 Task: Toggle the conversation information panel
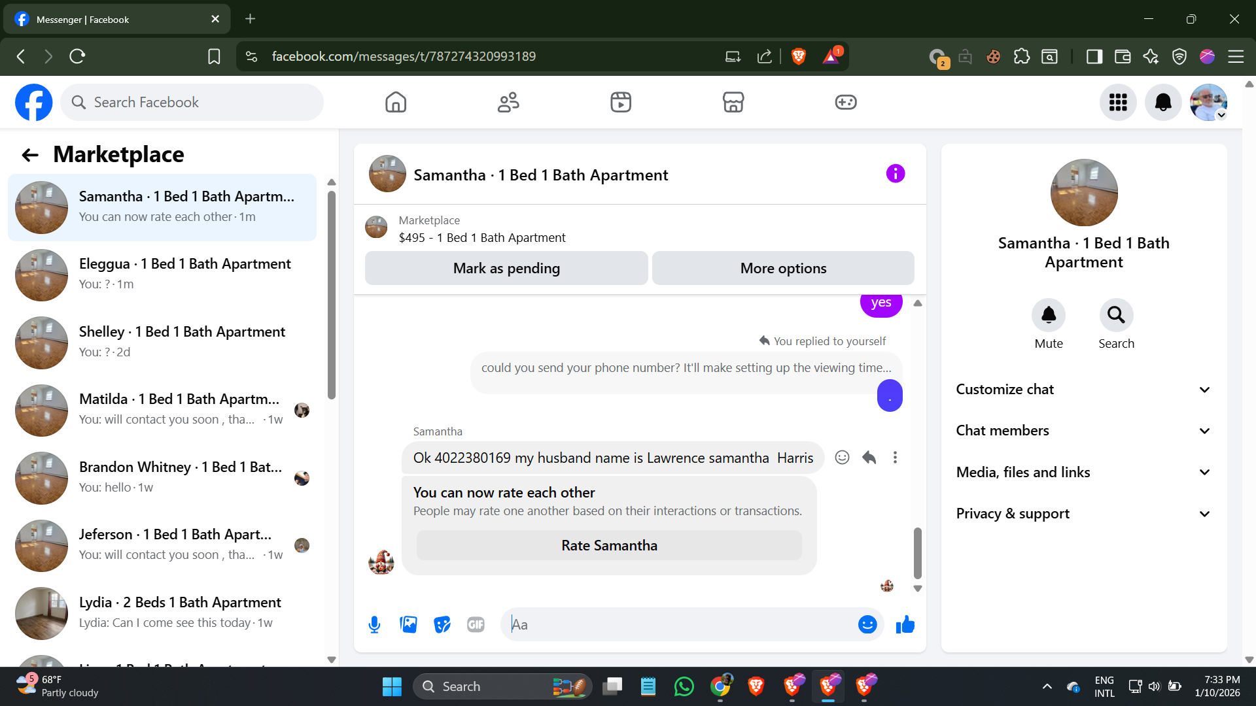[895, 174]
